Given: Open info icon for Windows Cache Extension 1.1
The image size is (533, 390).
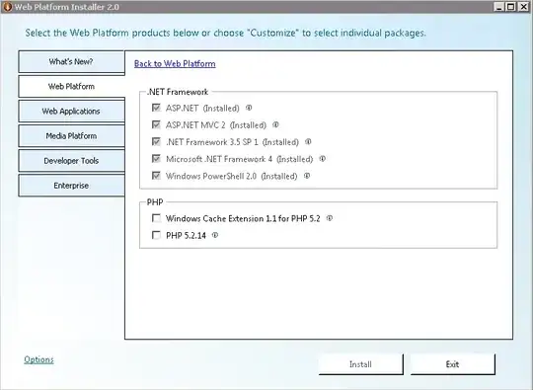Looking at the screenshot, I should coord(330,218).
